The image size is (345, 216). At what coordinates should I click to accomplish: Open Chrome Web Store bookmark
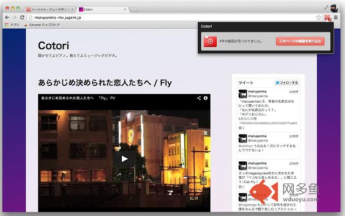click(x=42, y=25)
